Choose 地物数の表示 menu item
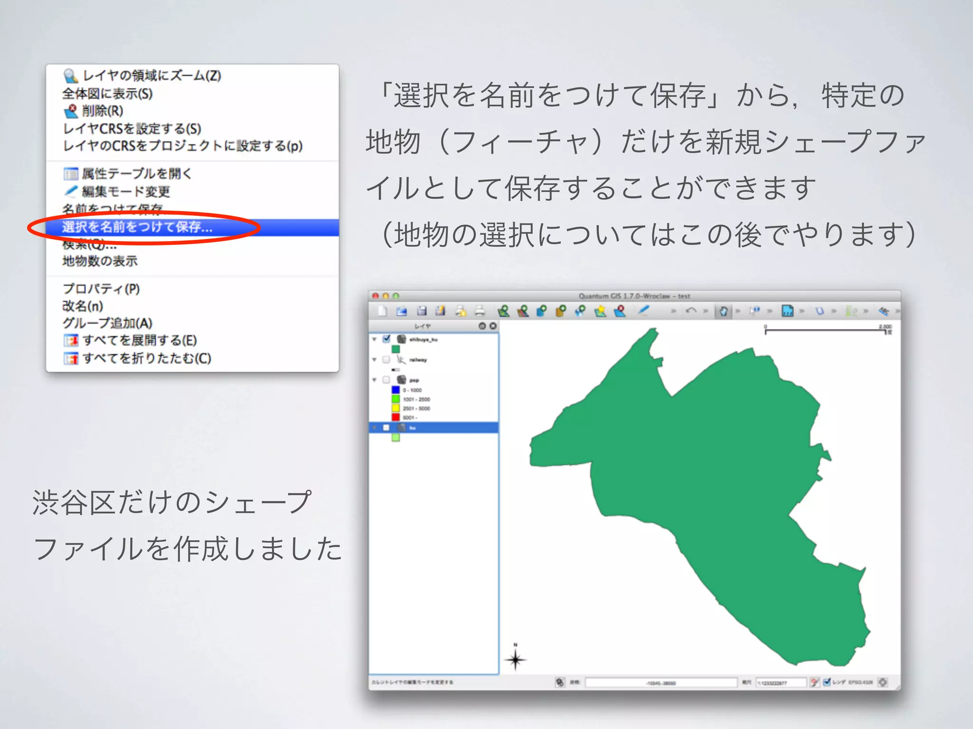 (192, 261)
